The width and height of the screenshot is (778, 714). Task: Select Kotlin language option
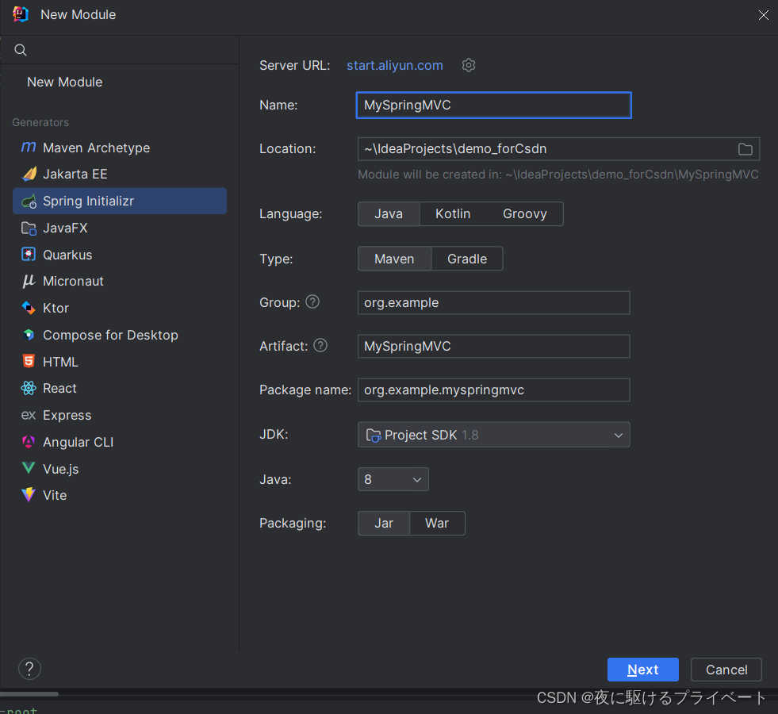click(x=453, y=214)
